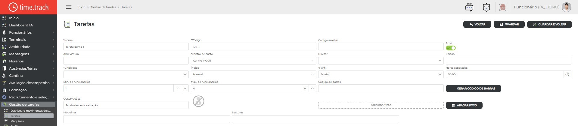Go to Início breadcrumb link
The height and width of the screenshot is (126, 578).
(81, 7)
